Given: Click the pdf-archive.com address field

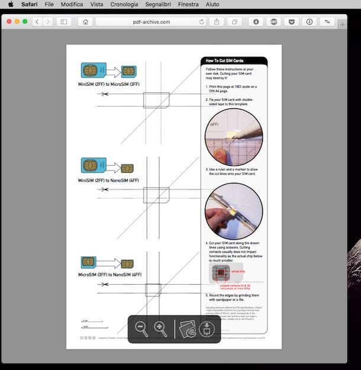Looking at the screenshot, I should click(x=152, y=22).
